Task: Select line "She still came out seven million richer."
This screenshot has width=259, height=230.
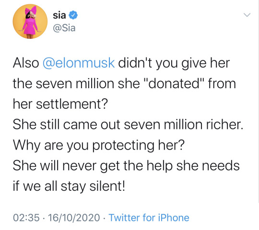Action: click(x=128, y=125)
